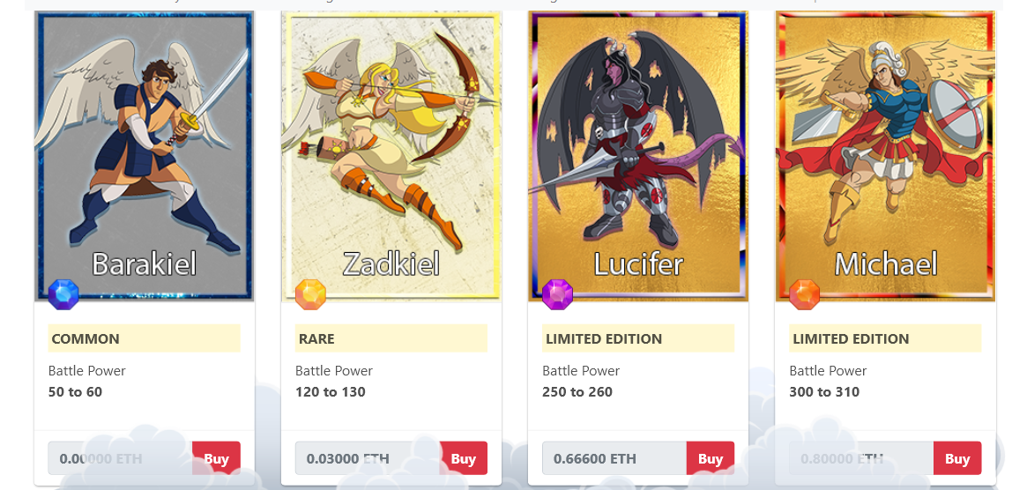Open the Zadkiel archer card image
Viewport: 1012px width, 490px height.
point(391,156)
